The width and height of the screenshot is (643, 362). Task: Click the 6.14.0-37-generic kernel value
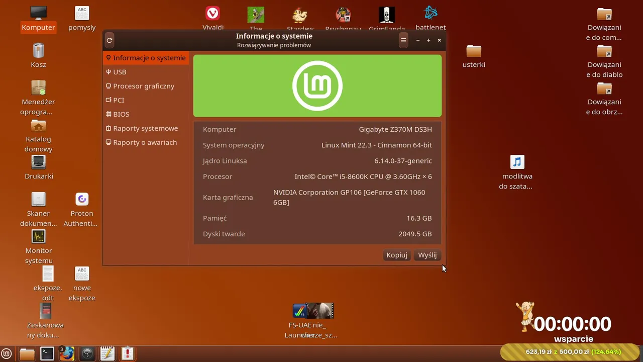pos(403,161)
